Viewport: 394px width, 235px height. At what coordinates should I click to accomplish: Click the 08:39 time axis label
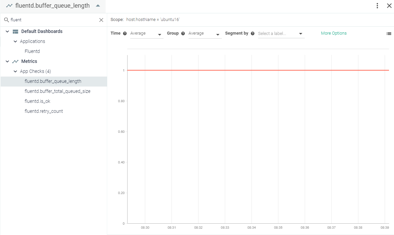(x=385, y=227)
